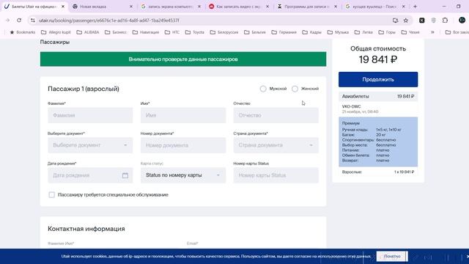
Task: Open the Extensions puzzle icon
Action: pyautogui.click(x=445, y=21)
